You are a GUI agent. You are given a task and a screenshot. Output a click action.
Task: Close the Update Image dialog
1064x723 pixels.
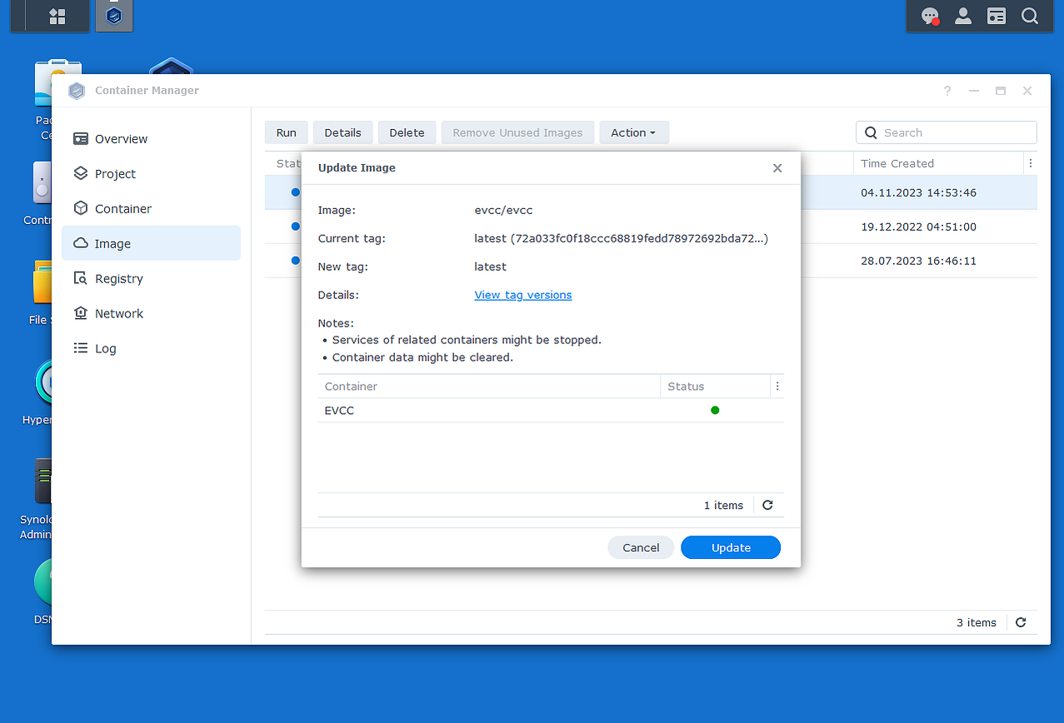[x=777, y=168]
